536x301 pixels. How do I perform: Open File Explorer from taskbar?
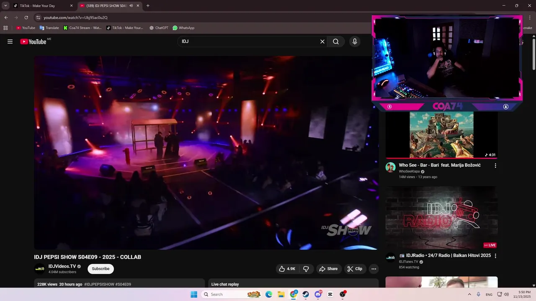(281, 294)
